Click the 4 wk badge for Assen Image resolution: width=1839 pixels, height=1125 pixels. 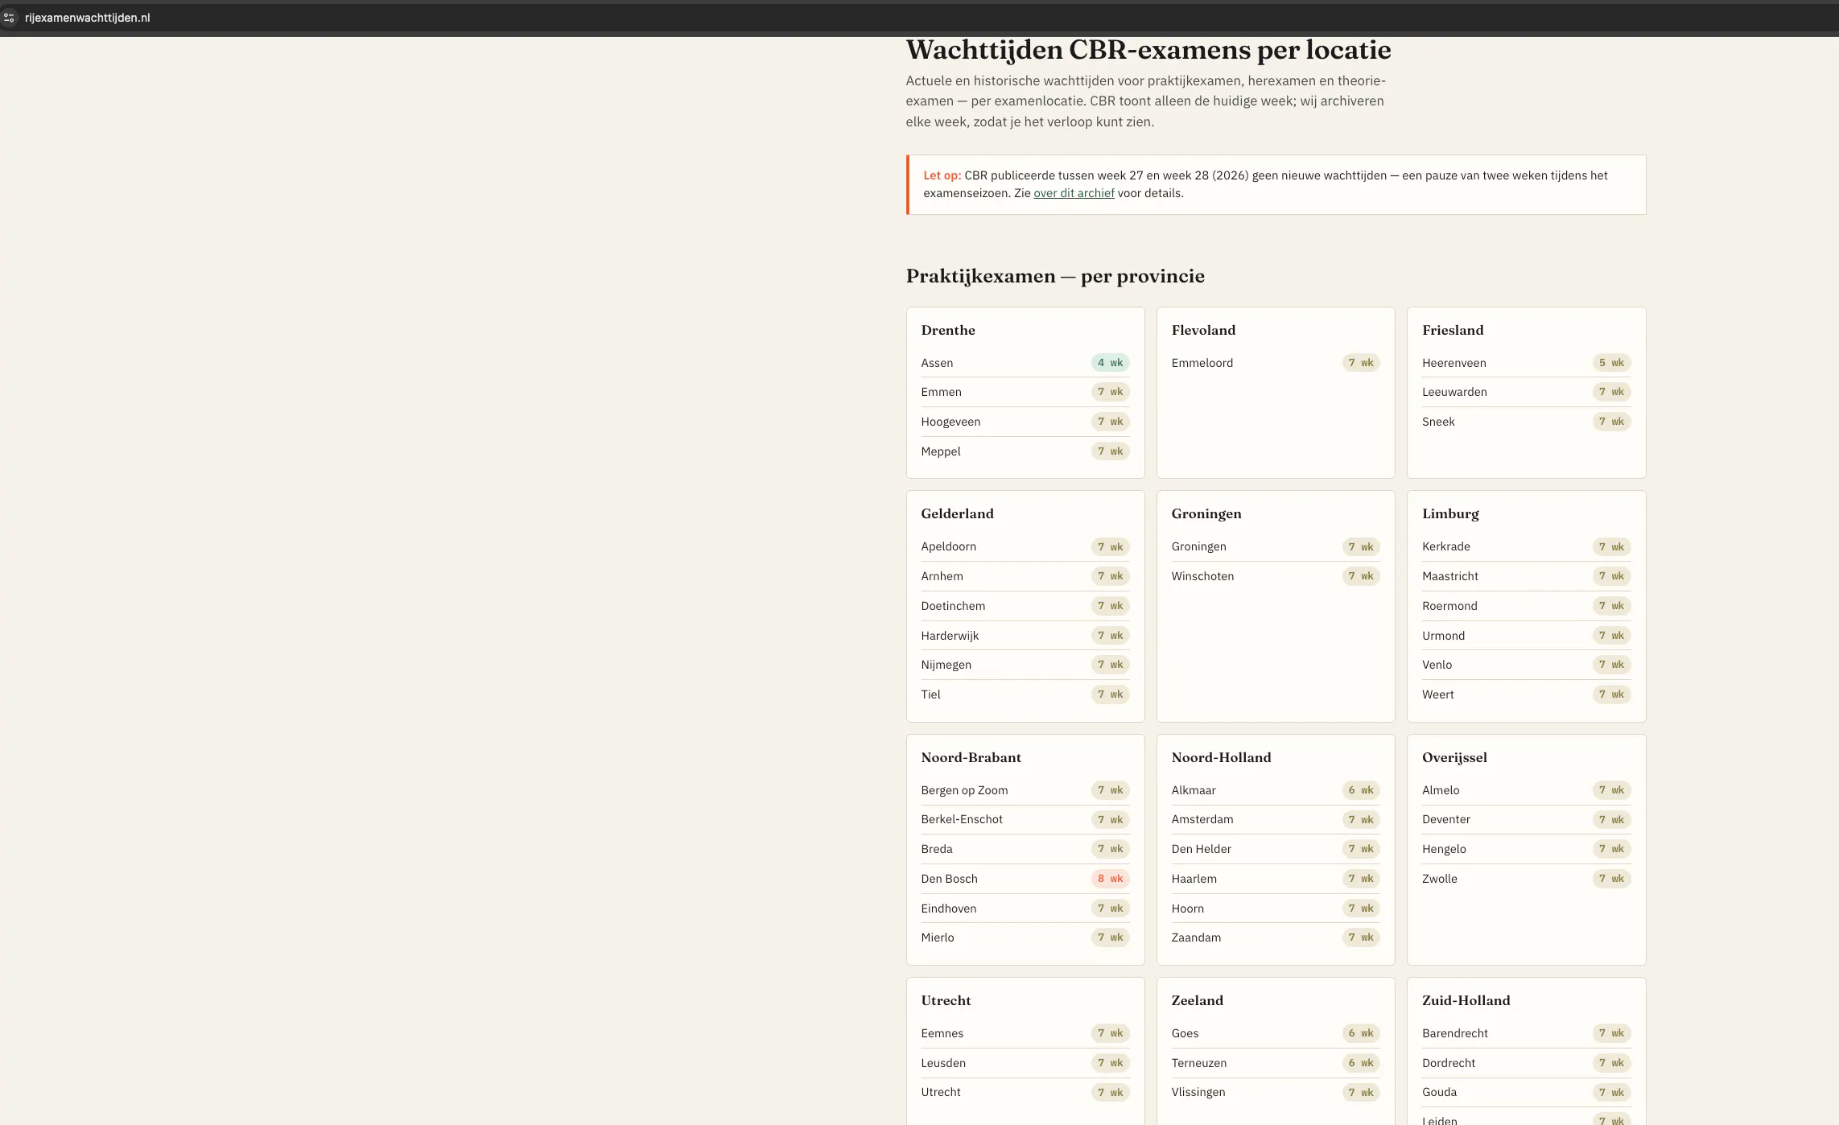1110,363
